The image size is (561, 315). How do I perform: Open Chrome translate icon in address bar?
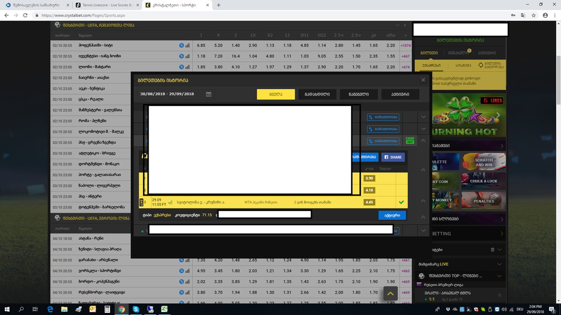click(523, 15)
